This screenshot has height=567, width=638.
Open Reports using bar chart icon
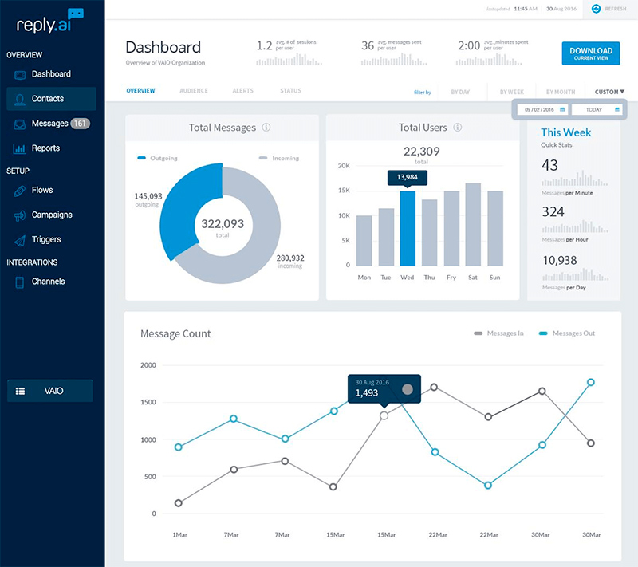point(19,148)
